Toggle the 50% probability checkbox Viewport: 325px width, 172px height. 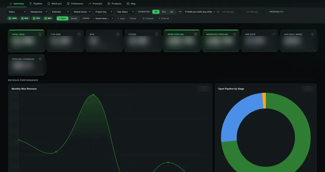25,19
